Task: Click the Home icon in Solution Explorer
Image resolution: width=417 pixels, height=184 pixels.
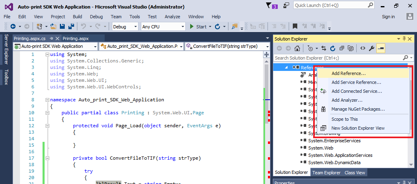Action: (298, 49)
